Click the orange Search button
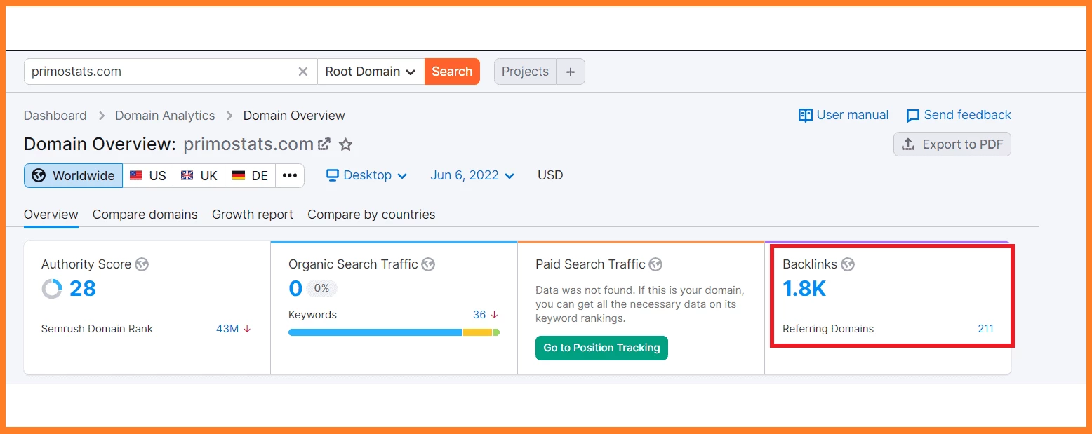Image resolution: width=1092 pixels, height=434 pixels. pyautogui.click(x=452, y=72)
